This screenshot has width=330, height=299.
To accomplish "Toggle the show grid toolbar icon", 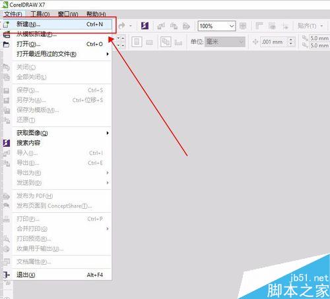I will (x=273, y=26).
